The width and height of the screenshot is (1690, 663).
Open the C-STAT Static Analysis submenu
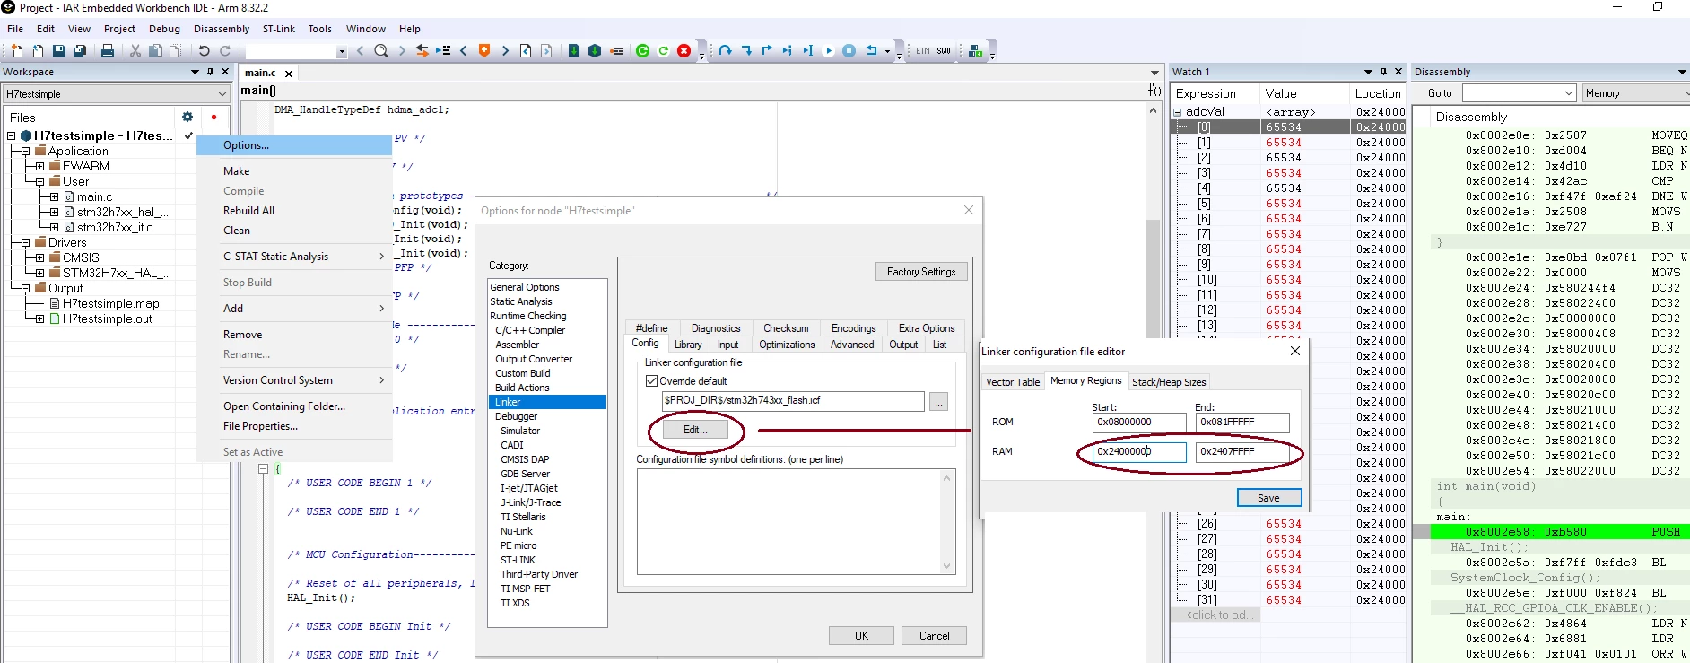pos(294,257)
